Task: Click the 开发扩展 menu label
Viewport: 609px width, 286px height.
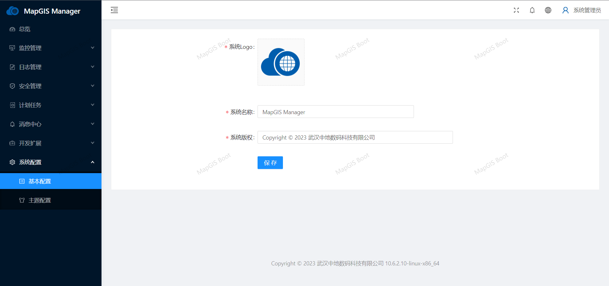Action: (30, 143)
